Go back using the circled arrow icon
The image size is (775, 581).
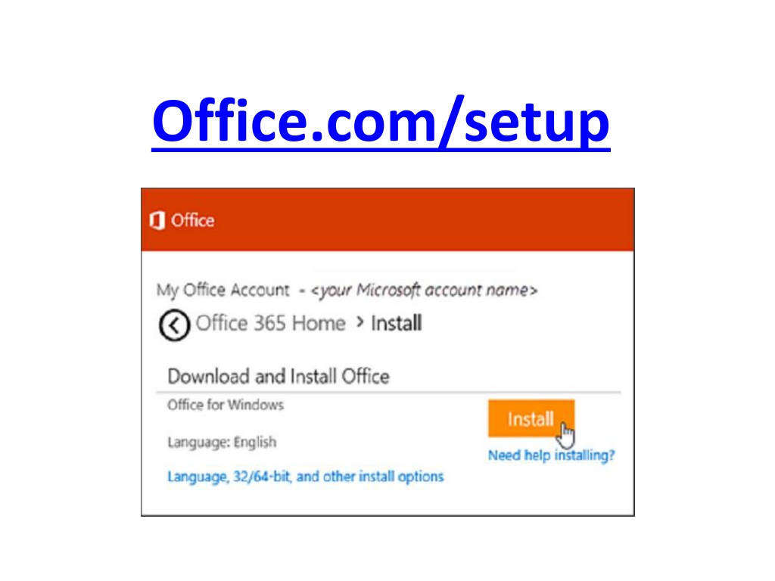[174, 325]
